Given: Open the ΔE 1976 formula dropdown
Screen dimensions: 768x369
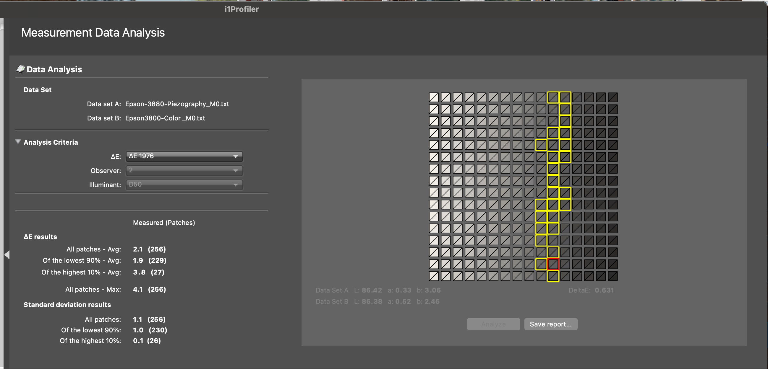Looking at the screenshot, I should (x=184, y=156).
